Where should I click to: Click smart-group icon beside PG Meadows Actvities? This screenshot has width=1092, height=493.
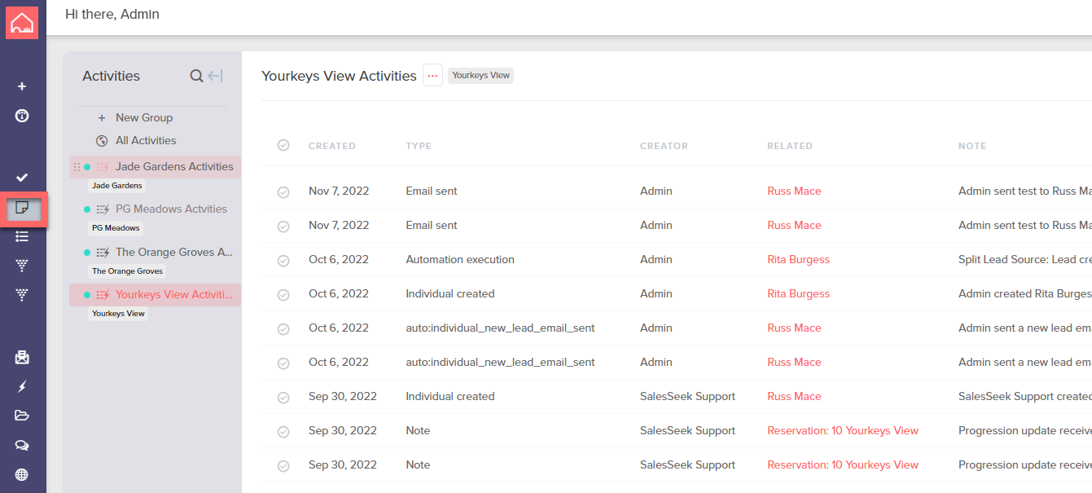pyautogui.click(x=103, y=209)
